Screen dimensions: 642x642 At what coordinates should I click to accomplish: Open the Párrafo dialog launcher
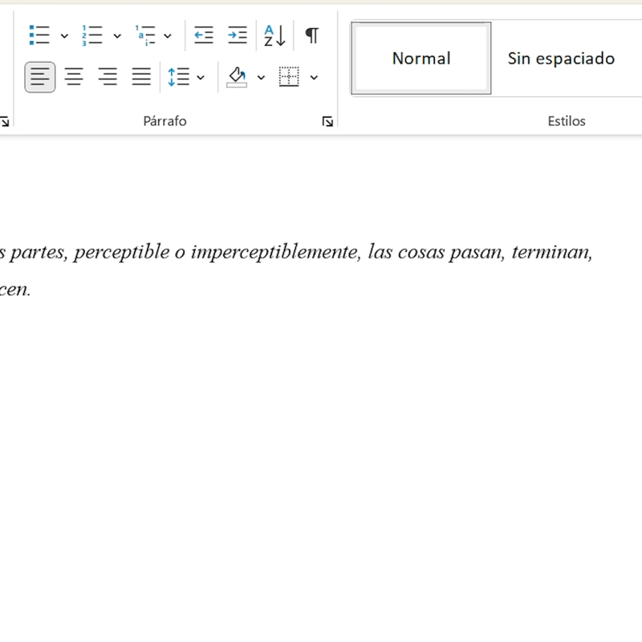[x=327, y=120]
